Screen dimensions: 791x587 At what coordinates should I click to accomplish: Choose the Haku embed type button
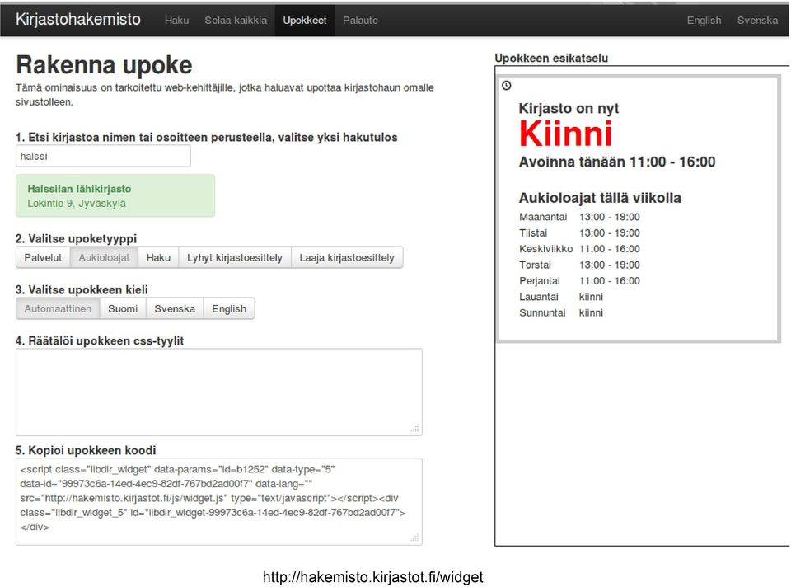point(158,257)
